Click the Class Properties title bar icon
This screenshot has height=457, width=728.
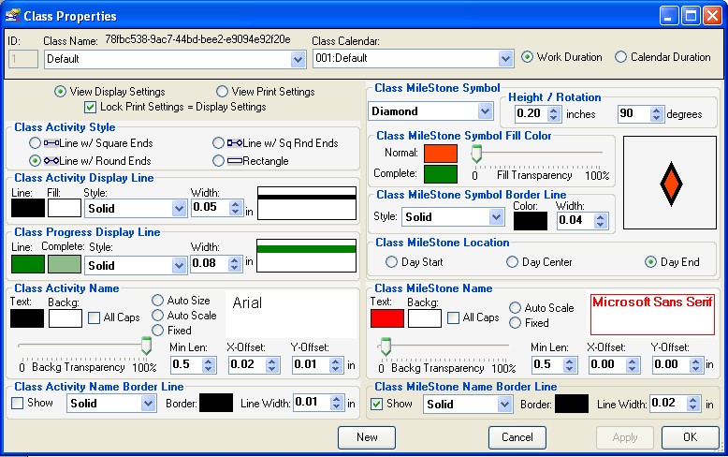(x=13, y=16)
